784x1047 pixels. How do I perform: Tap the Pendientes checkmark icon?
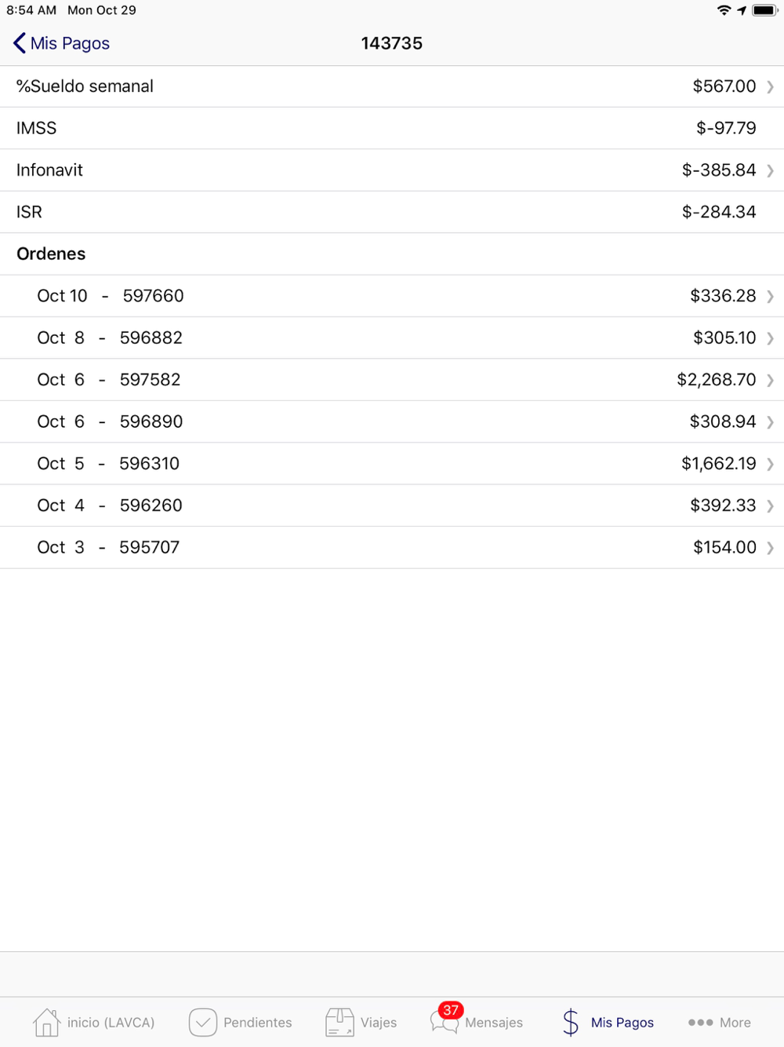pos(203,1022)
